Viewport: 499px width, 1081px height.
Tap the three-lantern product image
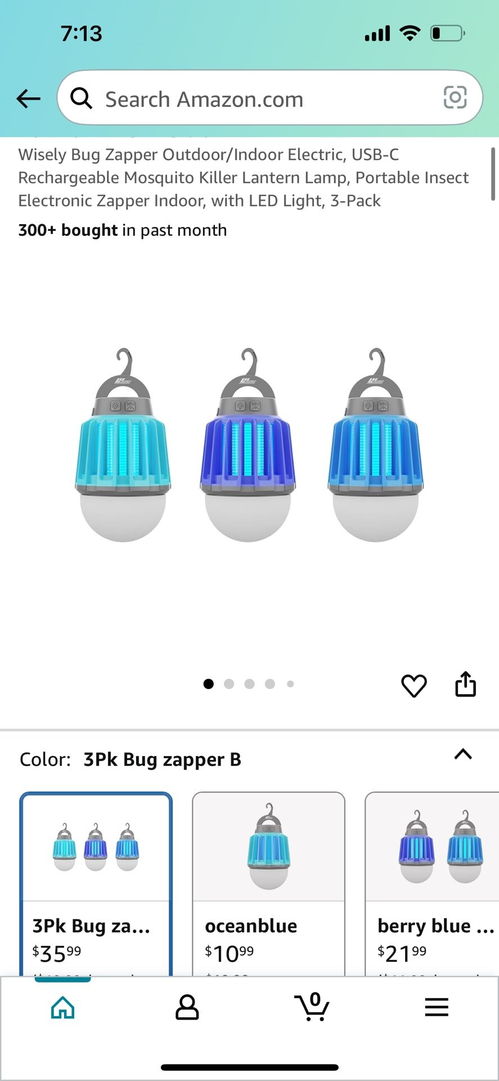pos(249,445)
